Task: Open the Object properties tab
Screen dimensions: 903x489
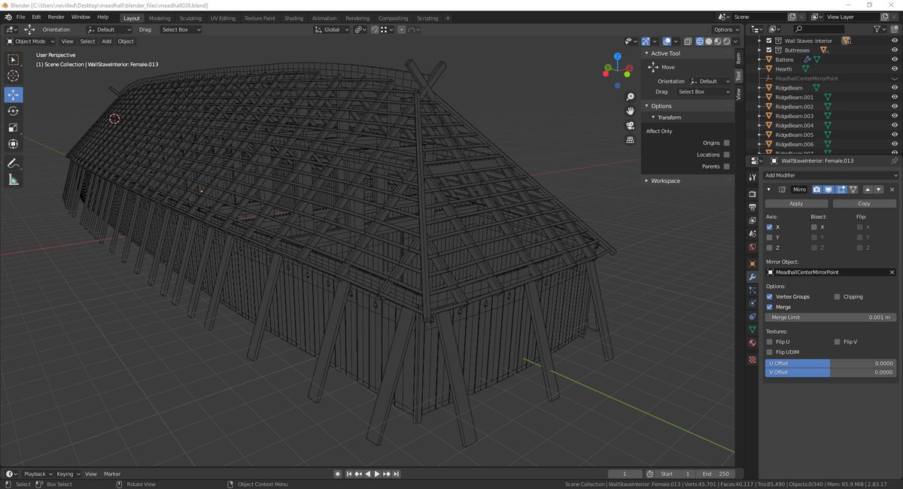Action: click(x=752, y=264)
